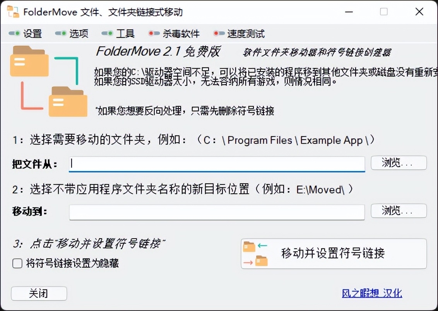This screenshot has width=438, height=311.
Task: Enable 将符号链接设置为隐藏 checkbox
Action: point(17,263)
